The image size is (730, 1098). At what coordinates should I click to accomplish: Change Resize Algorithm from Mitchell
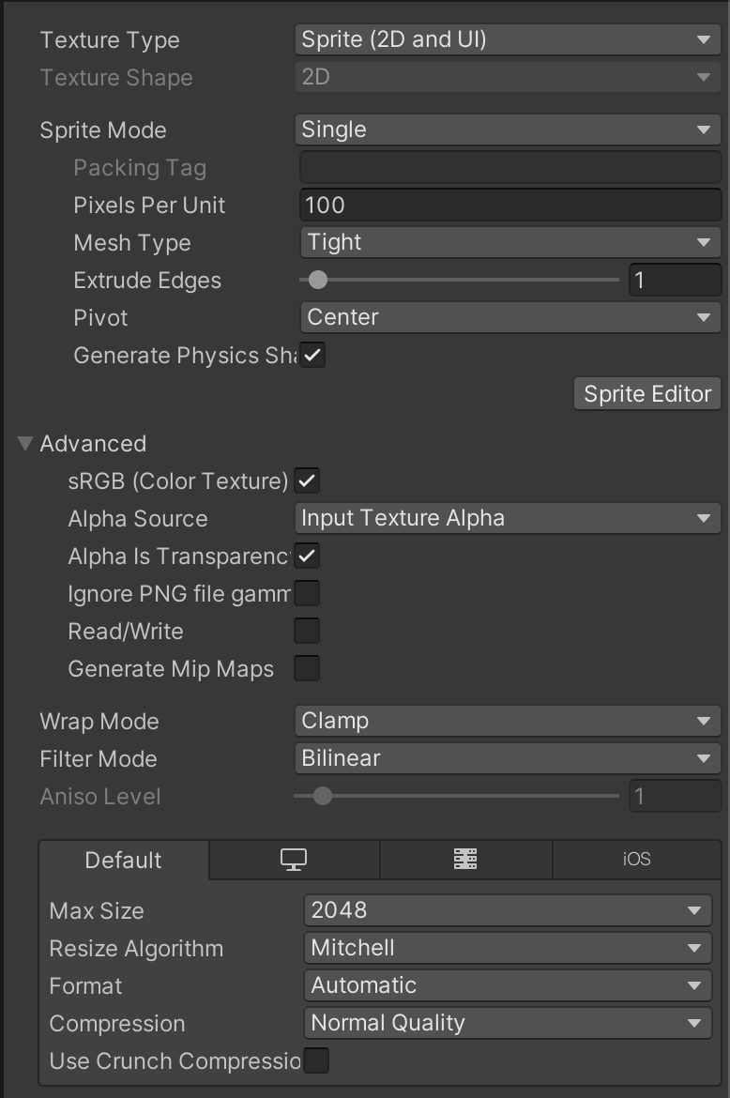(x=507, y=948)
